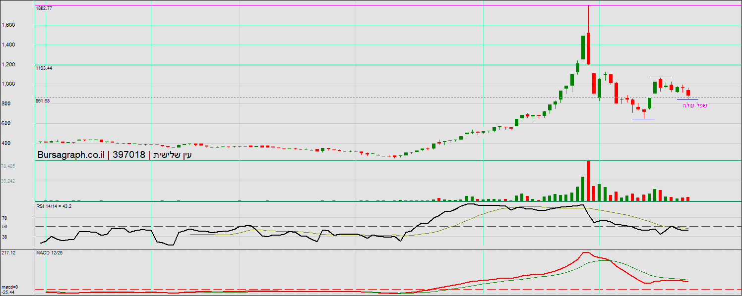This screenshot has height=296, width=742.
Task: Click the RSI 30 level label
Action: [x=4, y=237]
